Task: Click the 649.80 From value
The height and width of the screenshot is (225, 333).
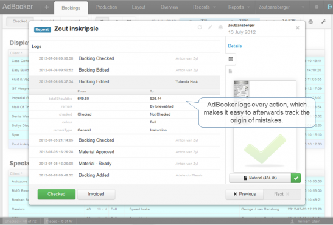Action: [83, 99]
